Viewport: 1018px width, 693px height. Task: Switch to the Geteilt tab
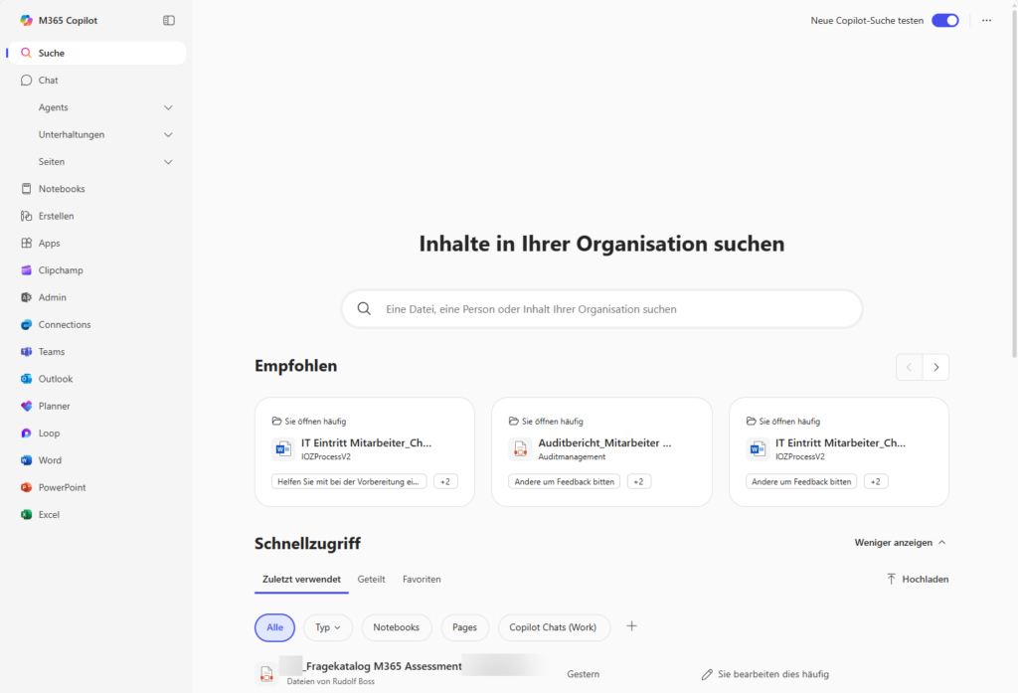pyautogui.click(x=372, y=579)
